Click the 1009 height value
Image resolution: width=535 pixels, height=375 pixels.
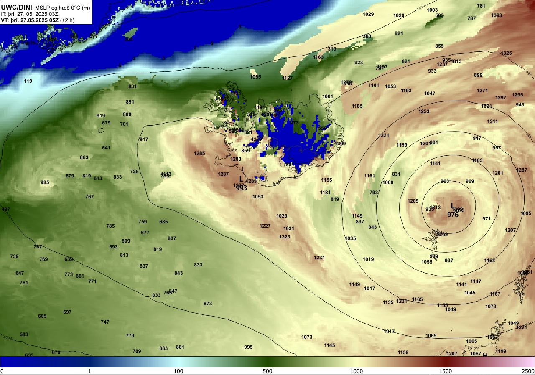388,182
